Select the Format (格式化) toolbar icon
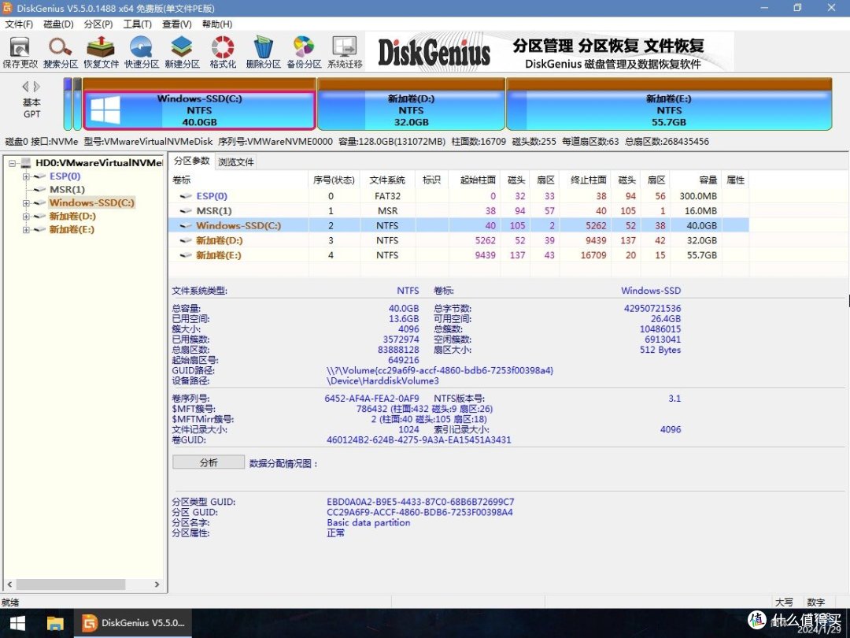The image size is (850, 638). 223,52
